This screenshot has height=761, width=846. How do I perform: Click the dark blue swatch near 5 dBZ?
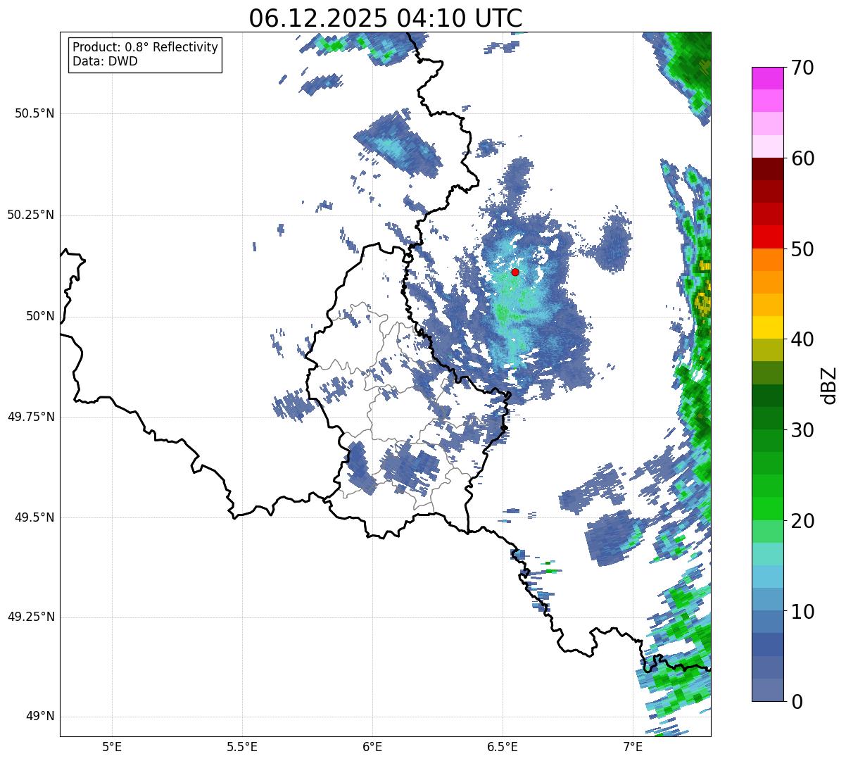pos(767,644)
